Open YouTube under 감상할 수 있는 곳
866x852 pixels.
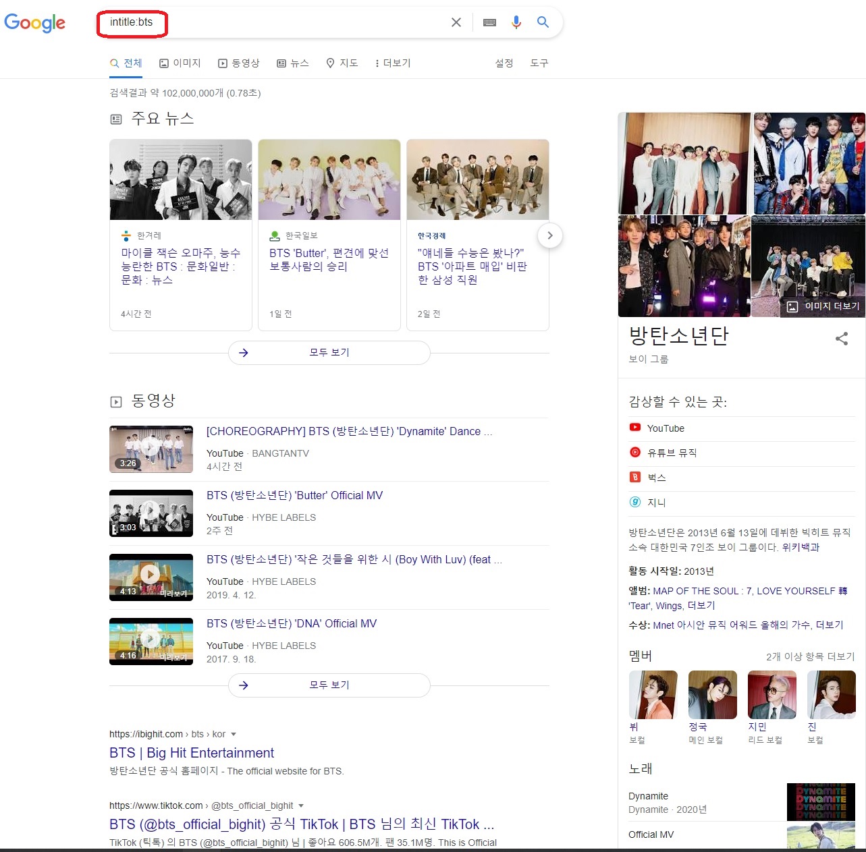click(742, 428)
